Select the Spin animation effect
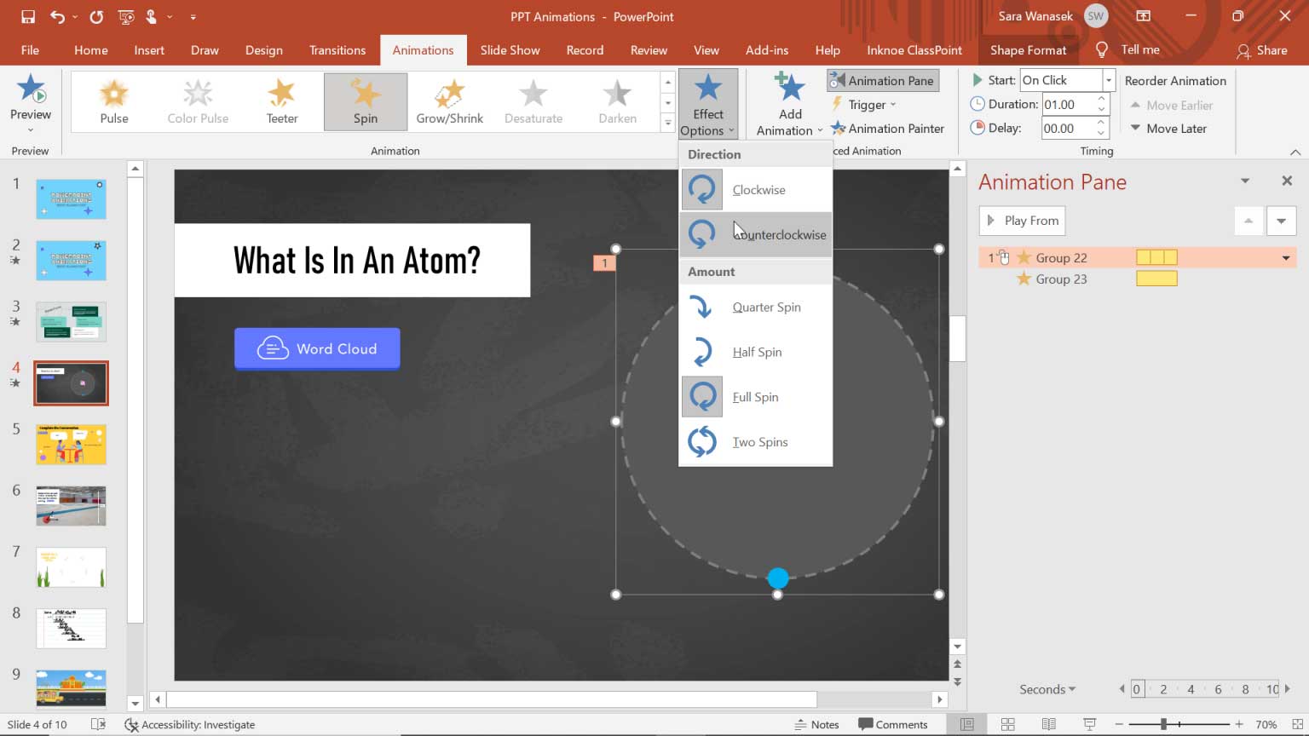The image size is (1309, 736). 365,101
